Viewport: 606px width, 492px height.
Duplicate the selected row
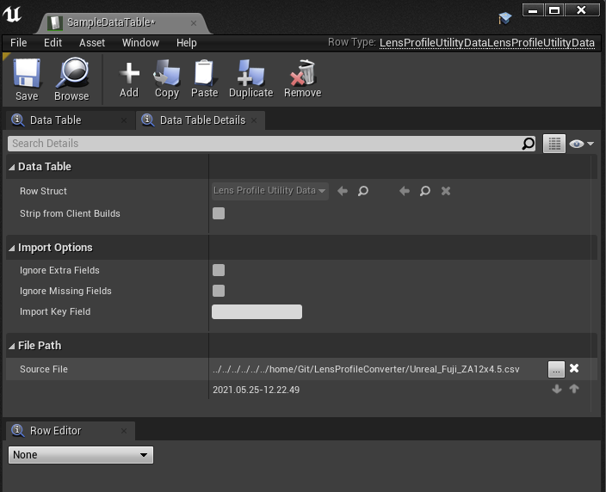[250, 79]
